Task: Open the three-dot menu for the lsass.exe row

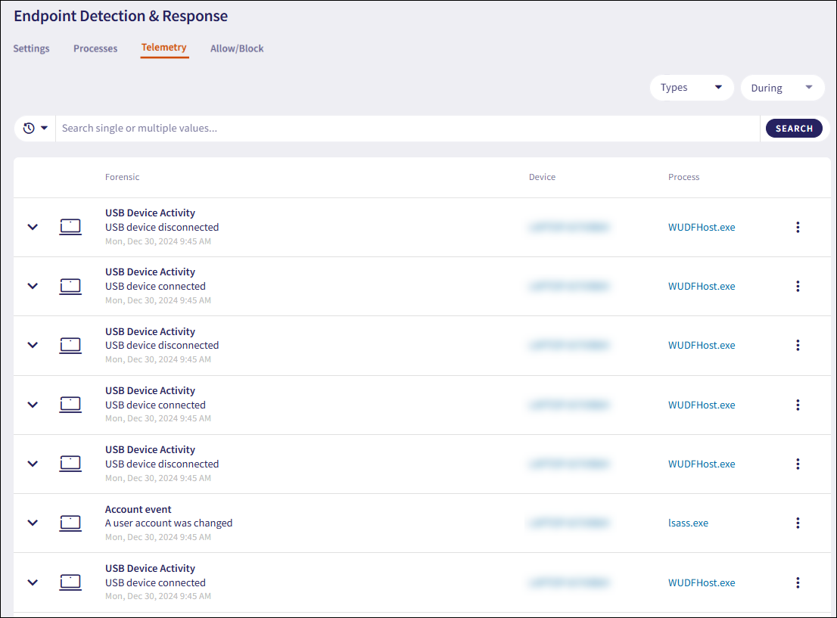Action: click(798, 523)
